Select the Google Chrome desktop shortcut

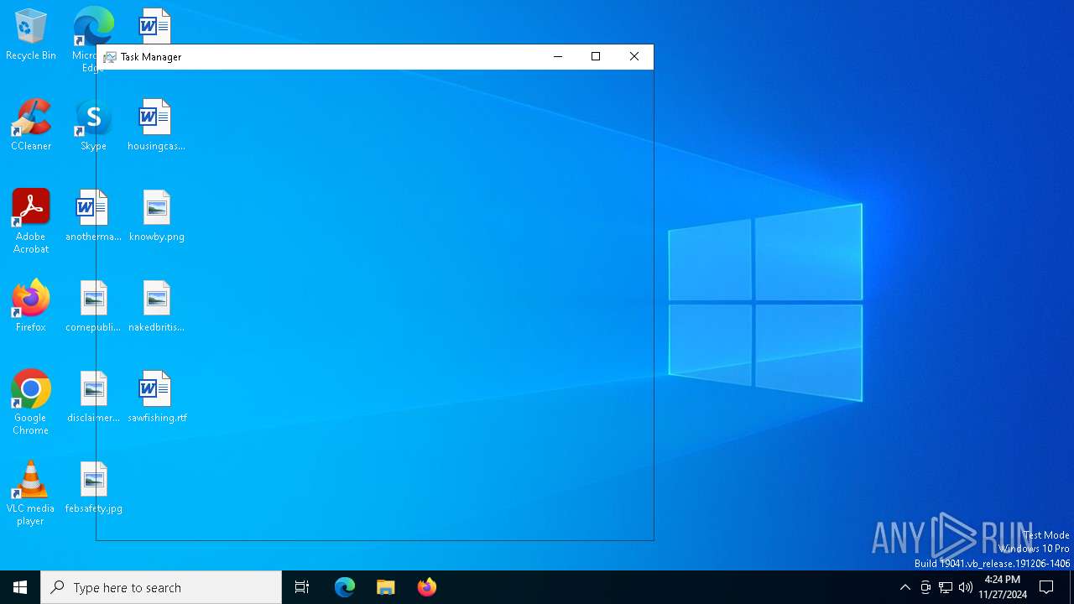31,403
